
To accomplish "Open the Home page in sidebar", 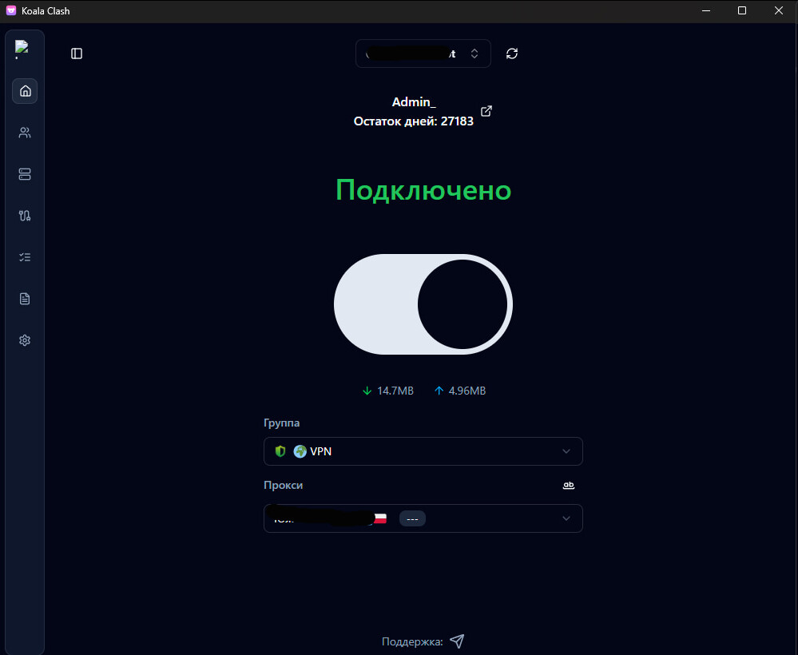I will point(25,91).
